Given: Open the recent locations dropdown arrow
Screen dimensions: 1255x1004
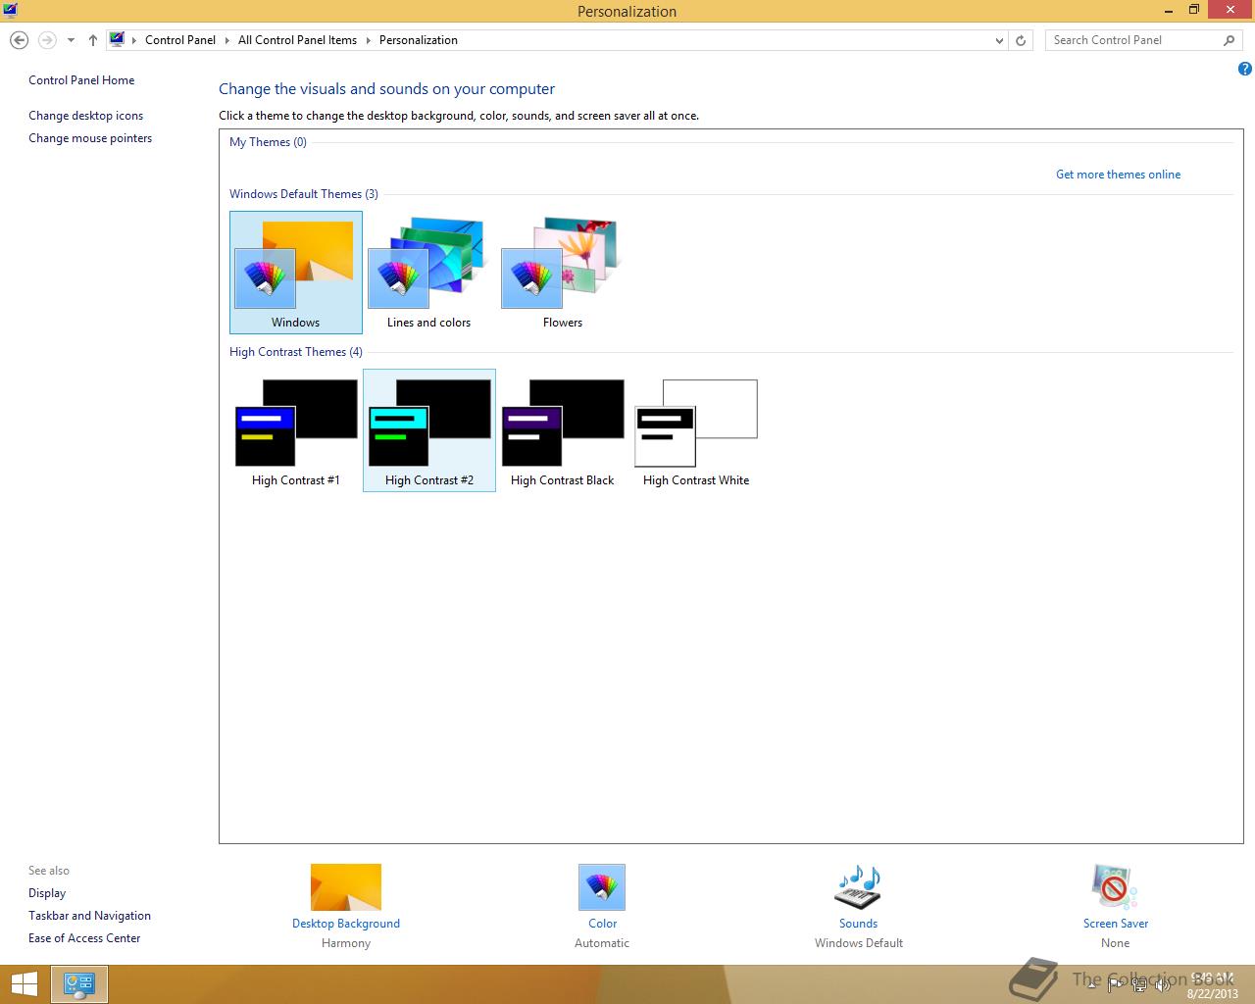Looking at the screenshot, I should click(71, 40).
